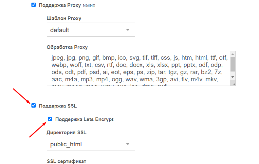Click the Поддержка SSL label text

pyautogui.click(x=58, y=106)
